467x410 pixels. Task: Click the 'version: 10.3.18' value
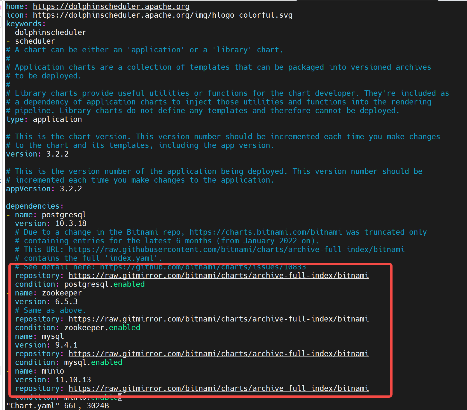(71, 223)
